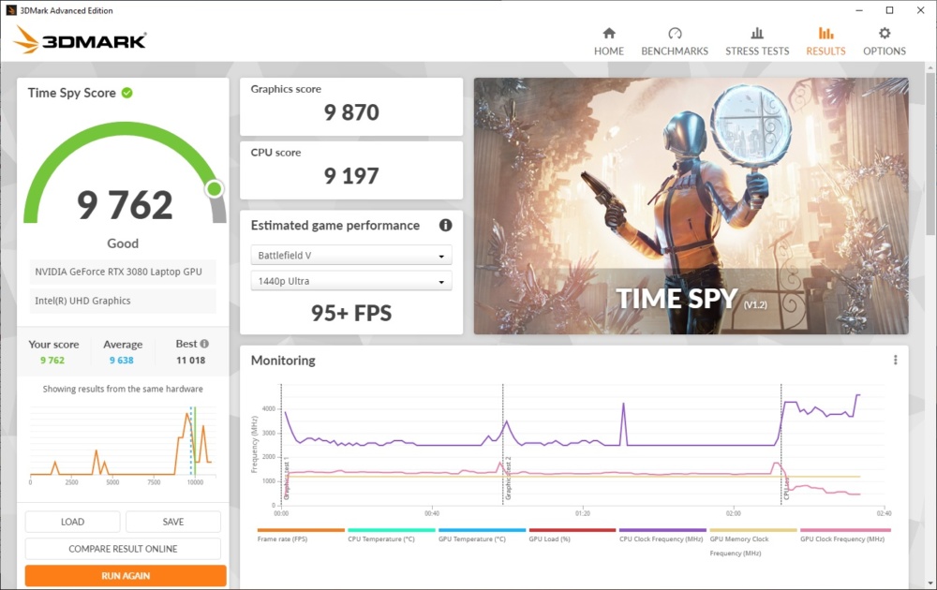Expand the Battlefield V game dropdown
Image resolution: width=937 pixels, height=590 pixels.
[351, 255]
